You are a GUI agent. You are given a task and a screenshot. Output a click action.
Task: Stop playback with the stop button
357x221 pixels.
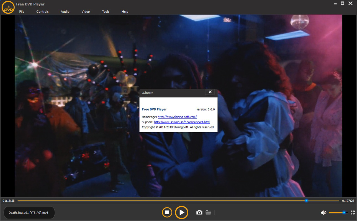point(167,212)
